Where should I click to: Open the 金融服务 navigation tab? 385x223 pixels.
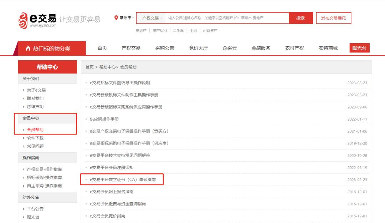point(261,48)
